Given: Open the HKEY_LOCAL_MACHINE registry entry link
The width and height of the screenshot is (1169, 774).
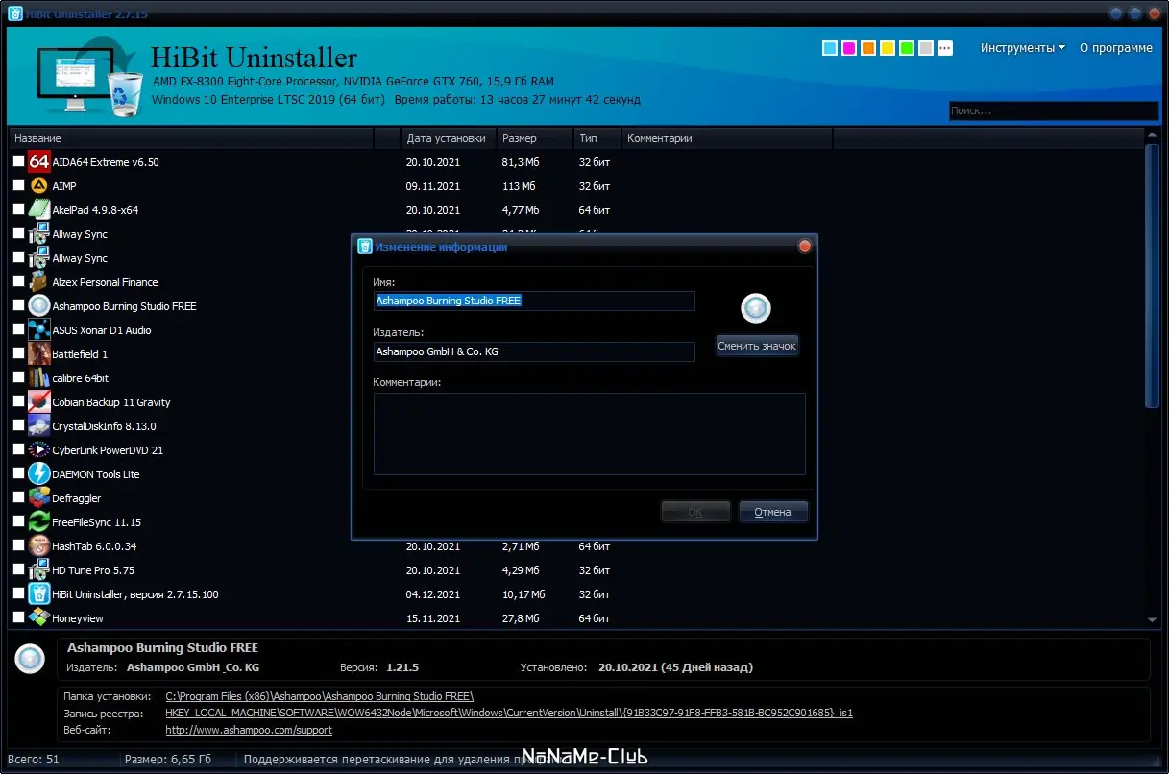Looking at the screenshot, I should pos(509,713).
